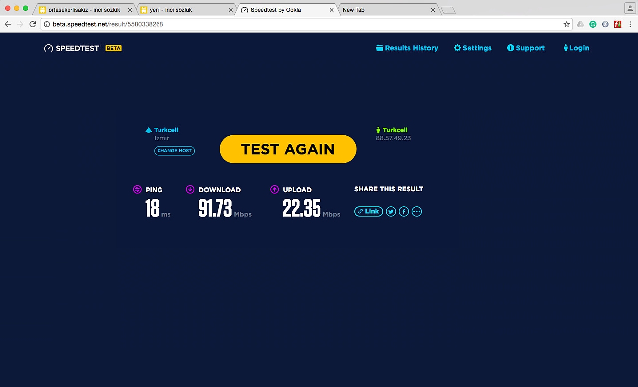The height and width of the screenshot is (387, 638).
Task: Click the CHANGE HOST button
Action: point(174,151)
